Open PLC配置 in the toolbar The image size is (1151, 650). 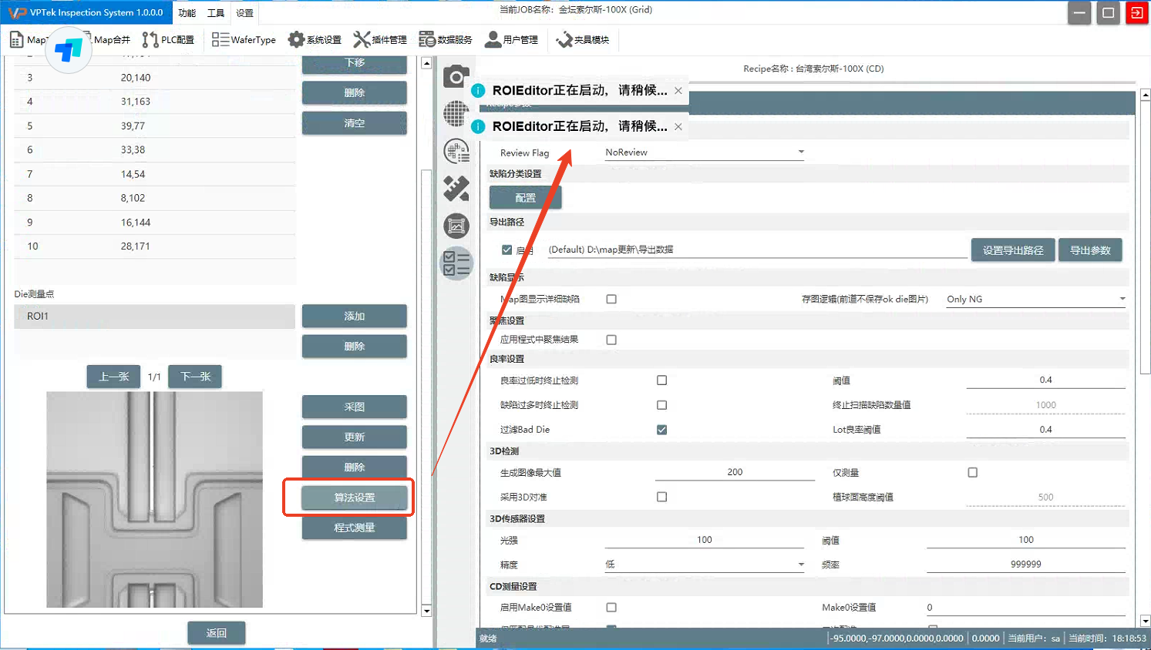click(x=168, y=40)
